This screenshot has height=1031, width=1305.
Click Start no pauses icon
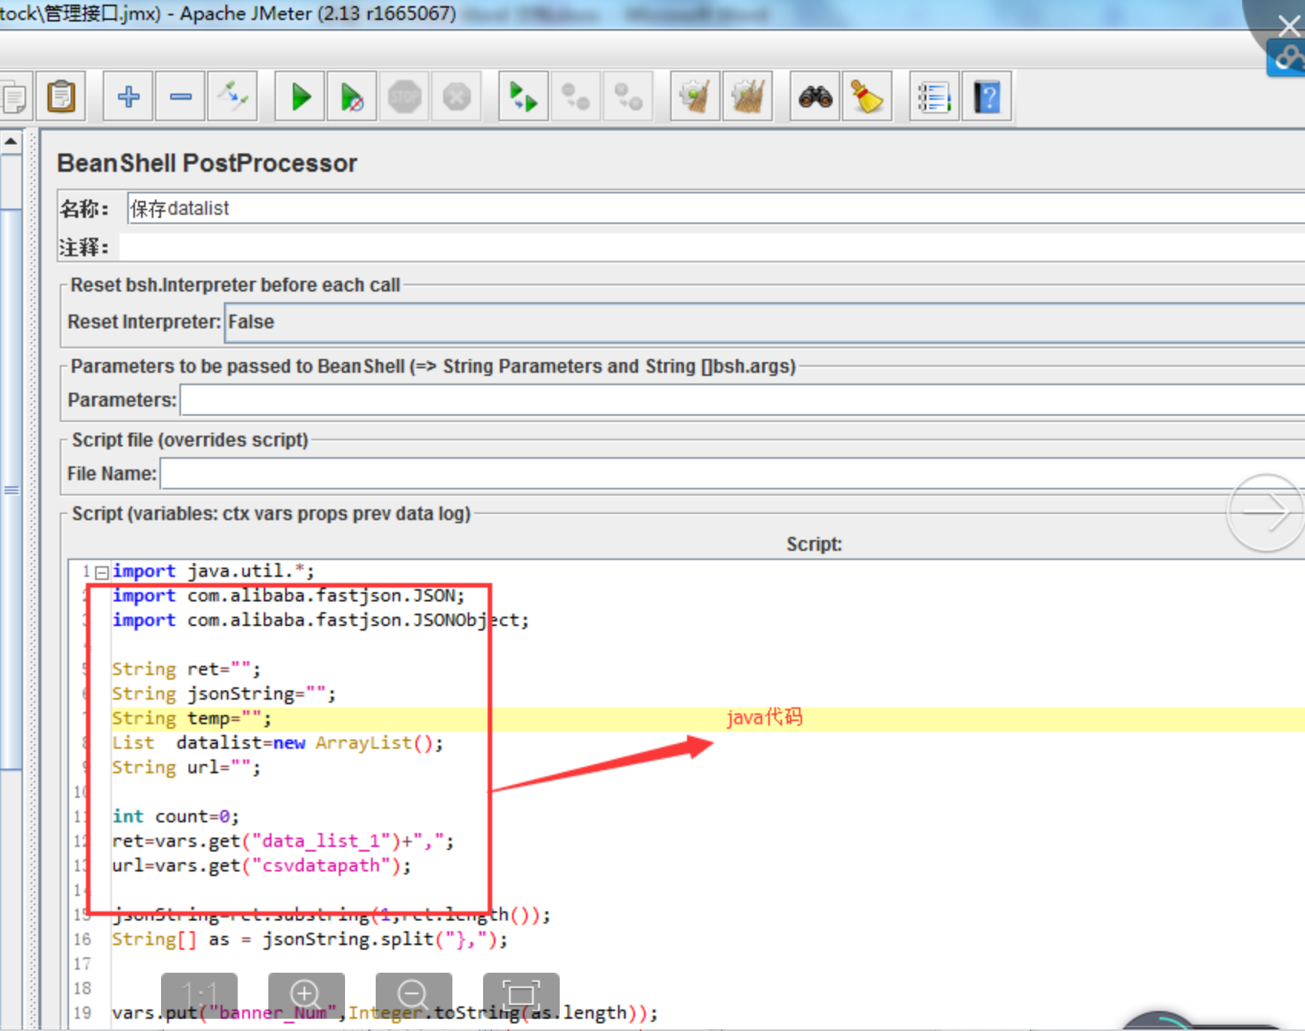coord(352,97)
